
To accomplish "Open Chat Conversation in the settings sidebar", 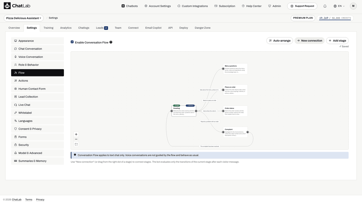I will click(x=37, y=49).
